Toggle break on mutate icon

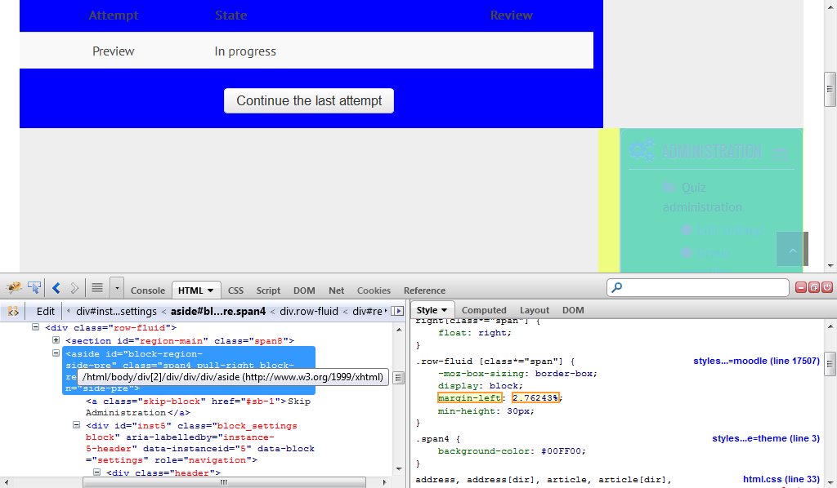(13, 311)
